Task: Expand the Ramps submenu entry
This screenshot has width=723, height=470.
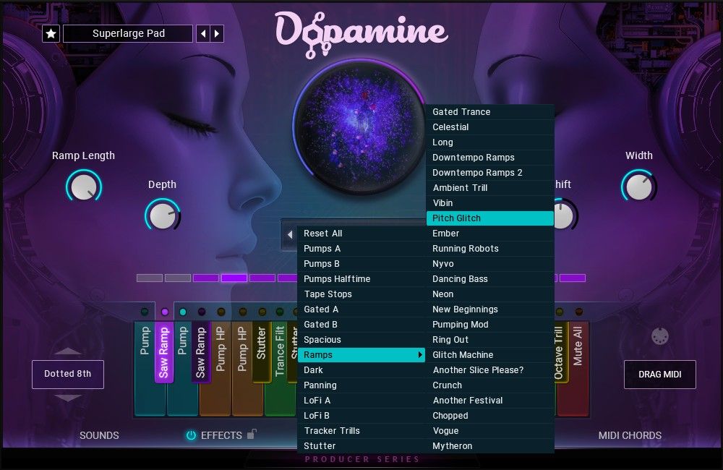Action: 361,355
